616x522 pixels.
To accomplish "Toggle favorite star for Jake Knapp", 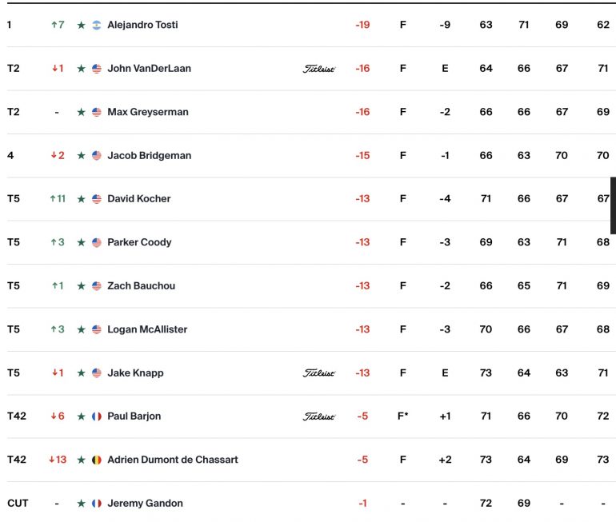I will coord(82,373).
